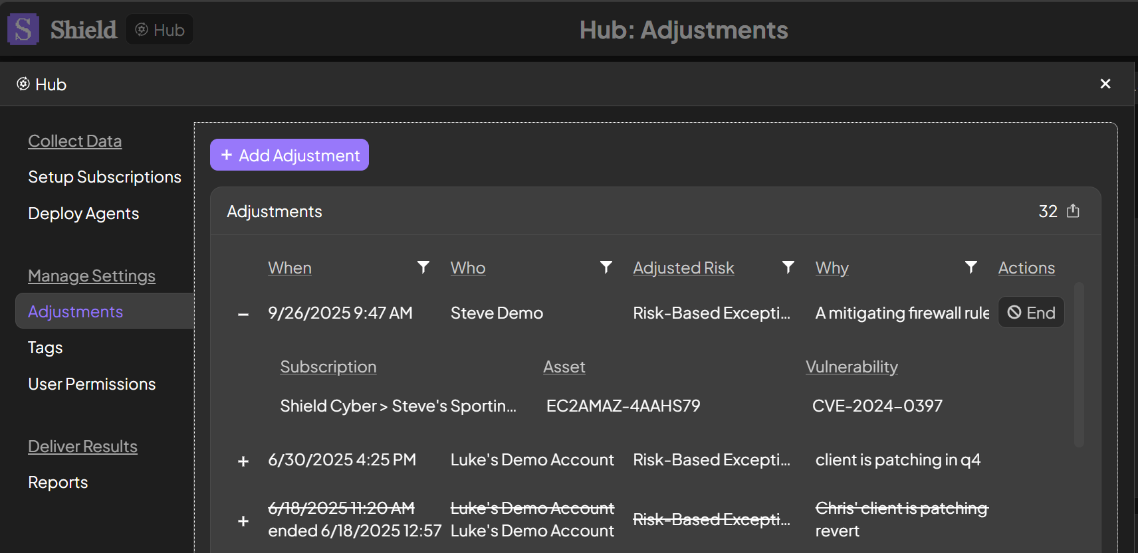Collapse the 9/26/2025 adjustment row
Image resolution: width=1138 pixels, height=553 pixels.
pyautogui.click(x=243, y=314)
